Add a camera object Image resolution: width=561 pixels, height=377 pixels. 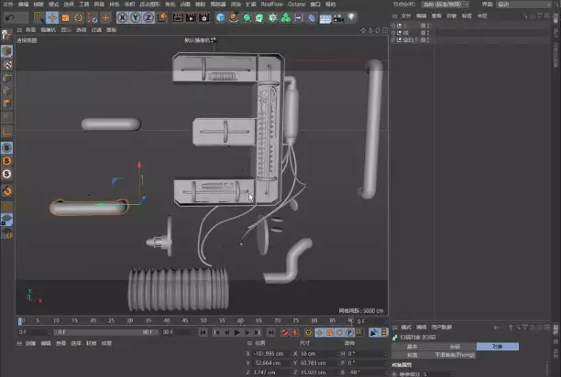point(338,17)
